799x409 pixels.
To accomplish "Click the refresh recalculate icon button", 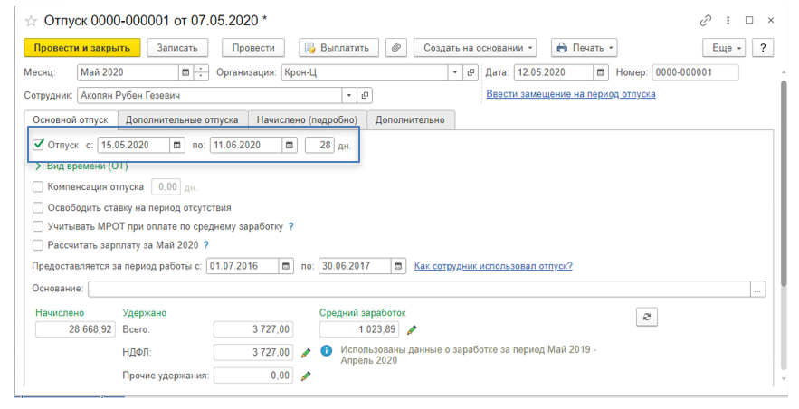I will click(x=646, y=316).
